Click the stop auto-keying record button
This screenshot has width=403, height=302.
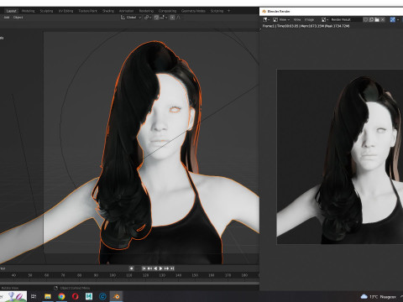point(132,268)
